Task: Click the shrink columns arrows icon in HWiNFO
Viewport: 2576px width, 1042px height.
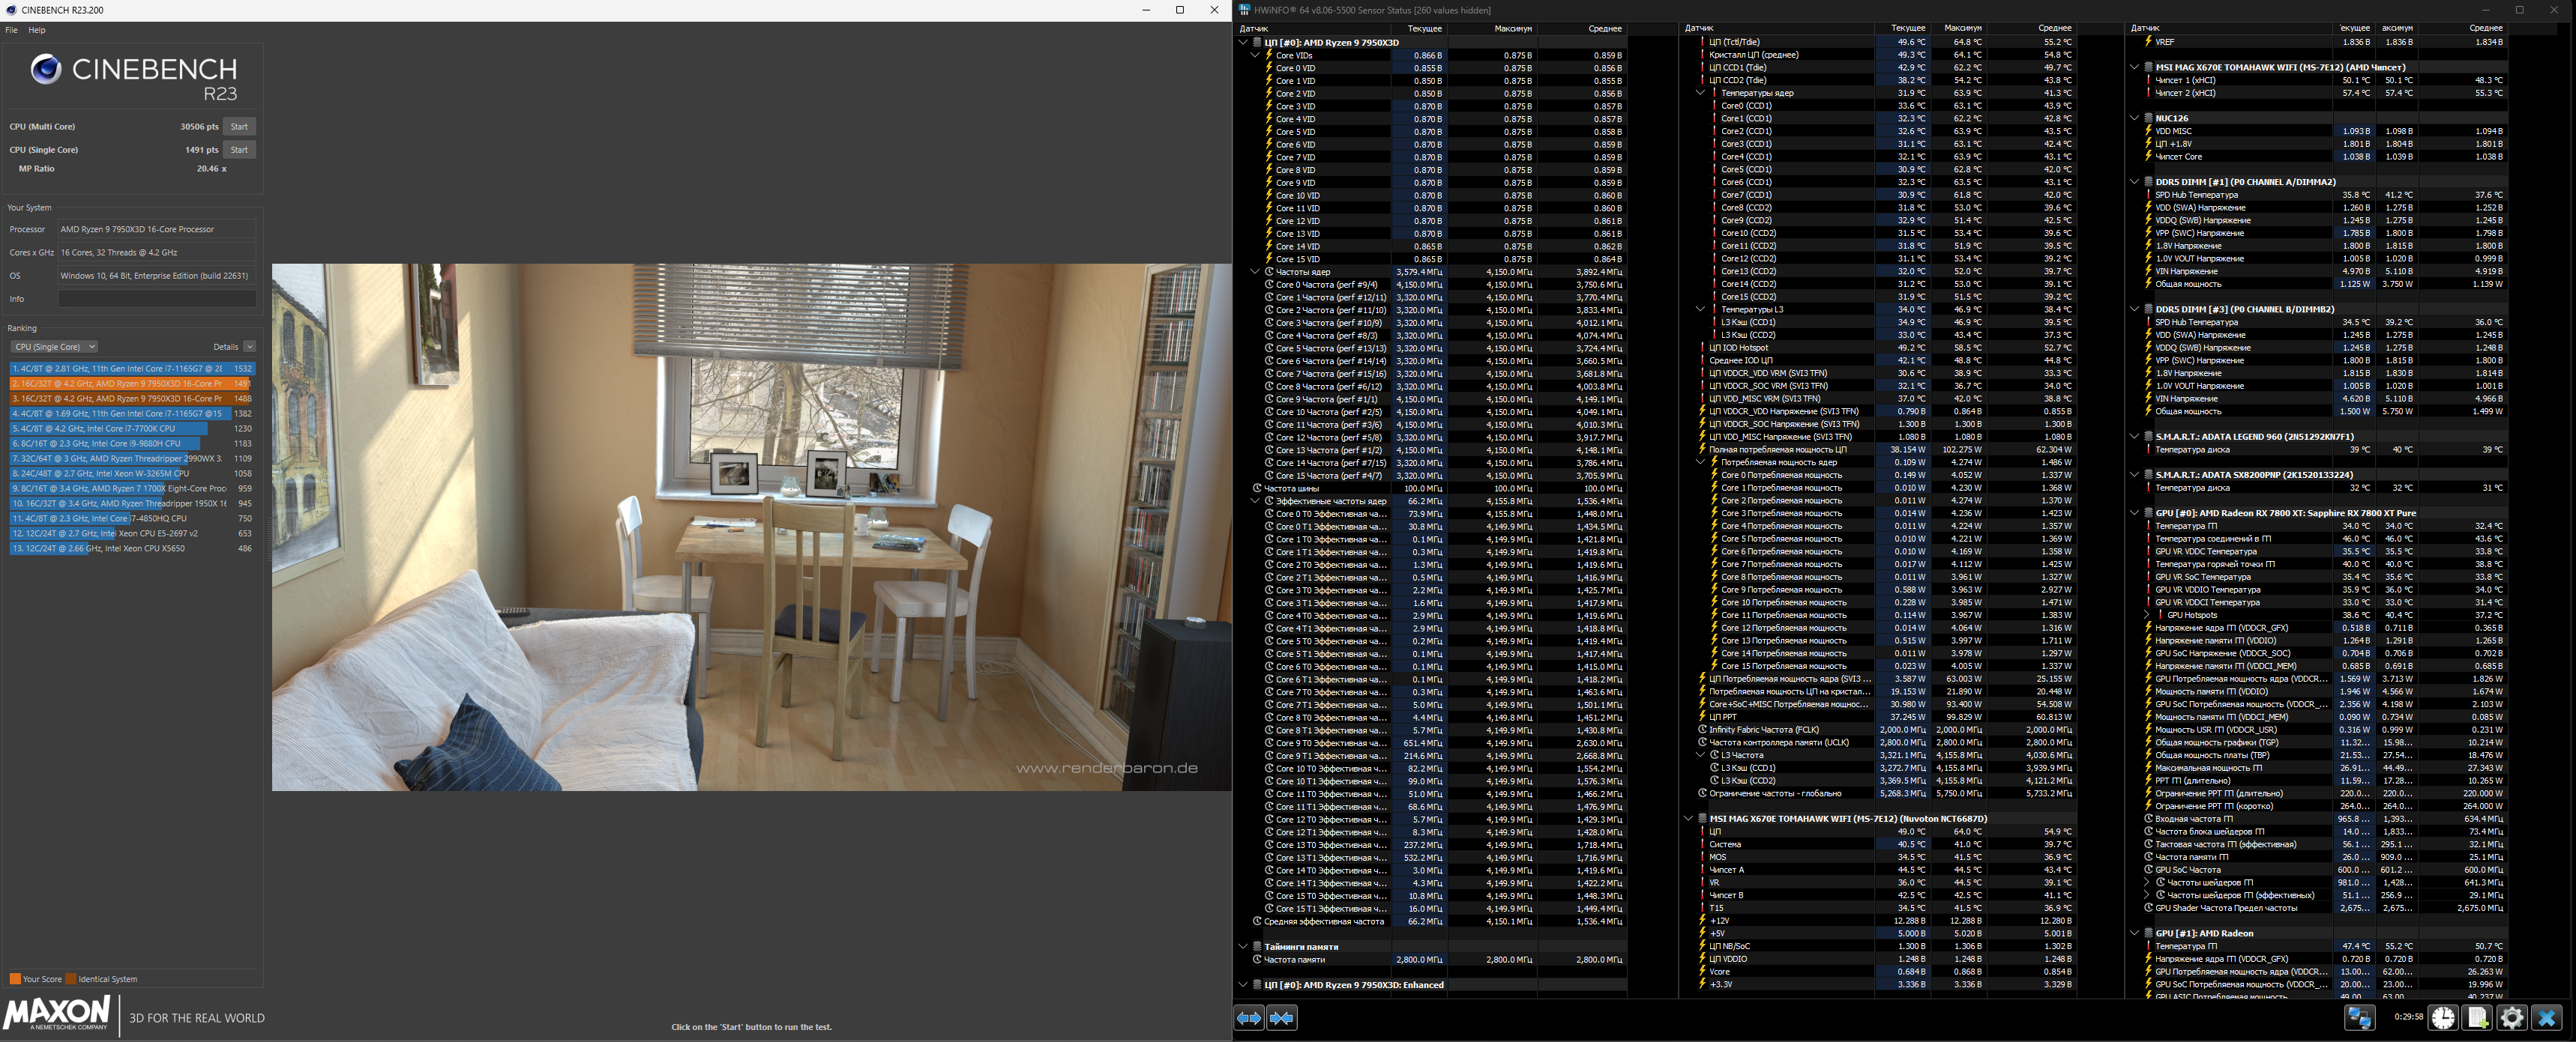Action: coord(1281,1018)
